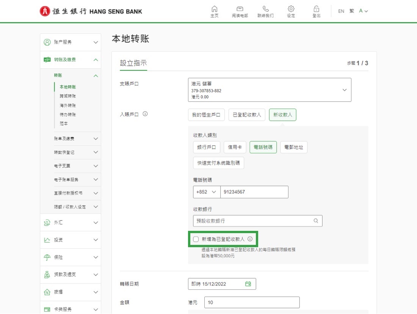417x314 pixels.
Task: Click the search icon in receiving bank field
Action: [x=316, y=221]
